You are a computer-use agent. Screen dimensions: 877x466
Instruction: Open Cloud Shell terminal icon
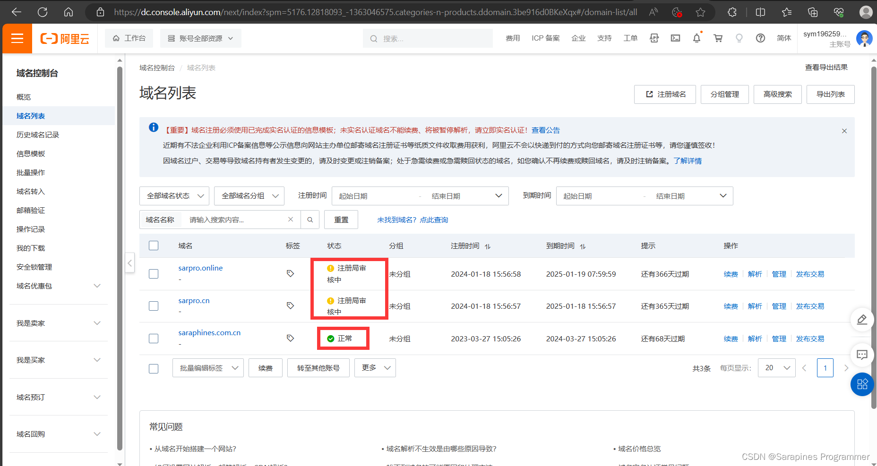(675, 38)
